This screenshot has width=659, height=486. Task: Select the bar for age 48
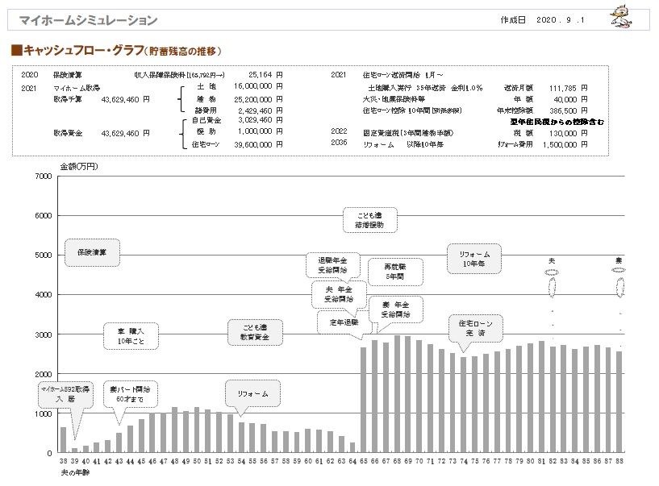pos(174,430)
